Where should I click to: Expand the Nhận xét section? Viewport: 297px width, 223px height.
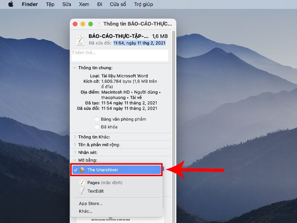[x=75, y=152]
